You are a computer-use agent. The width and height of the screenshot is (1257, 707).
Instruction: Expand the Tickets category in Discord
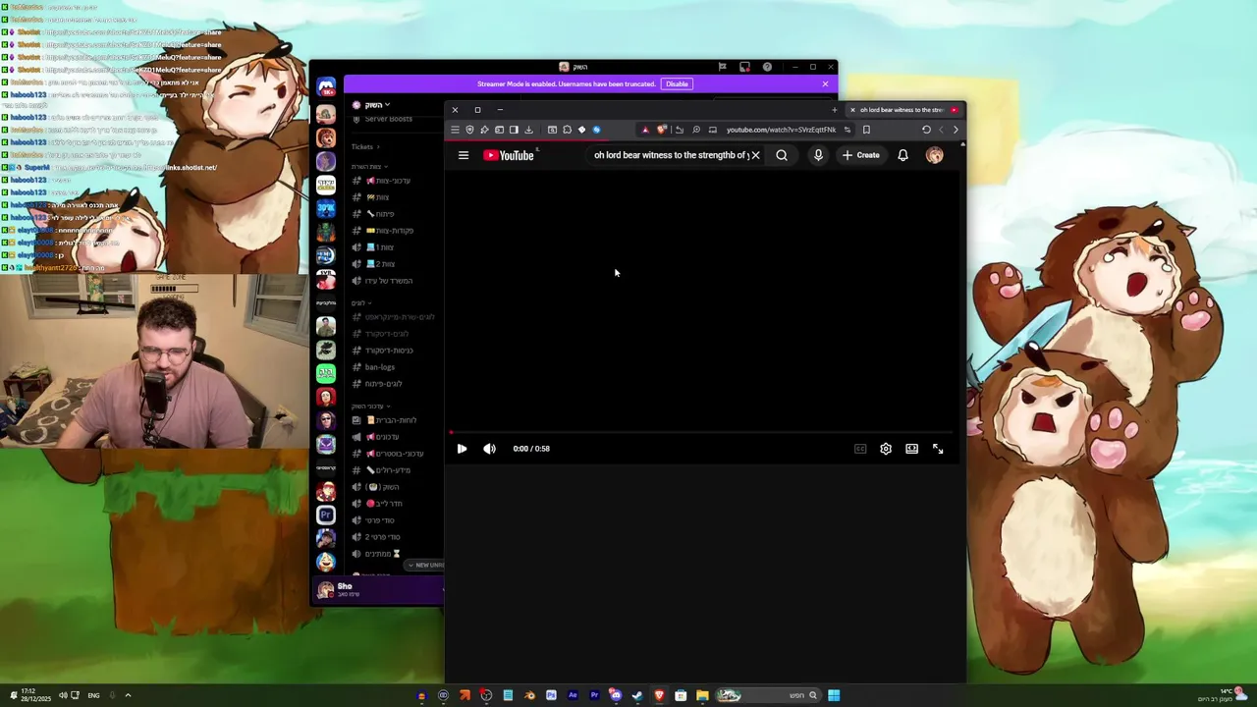(x=365, y=147)
